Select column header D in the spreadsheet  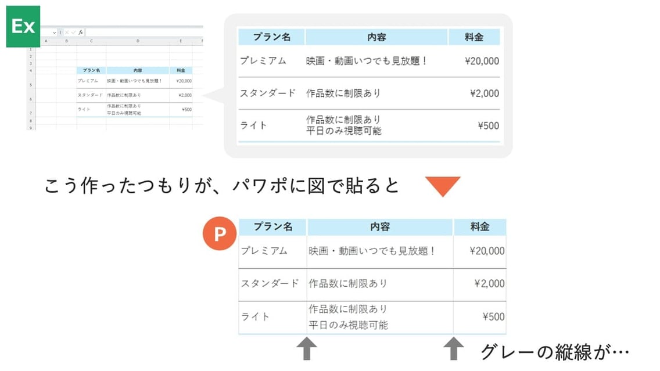click(138, 40)
